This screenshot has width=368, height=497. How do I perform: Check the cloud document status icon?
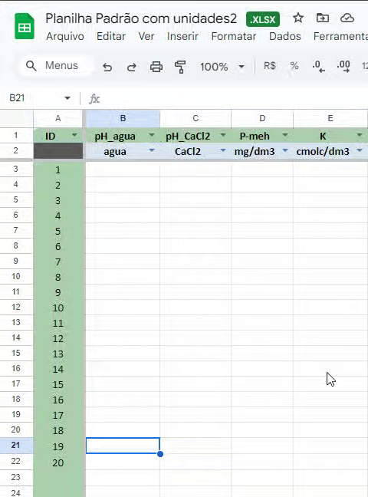(x=347, y=18)
